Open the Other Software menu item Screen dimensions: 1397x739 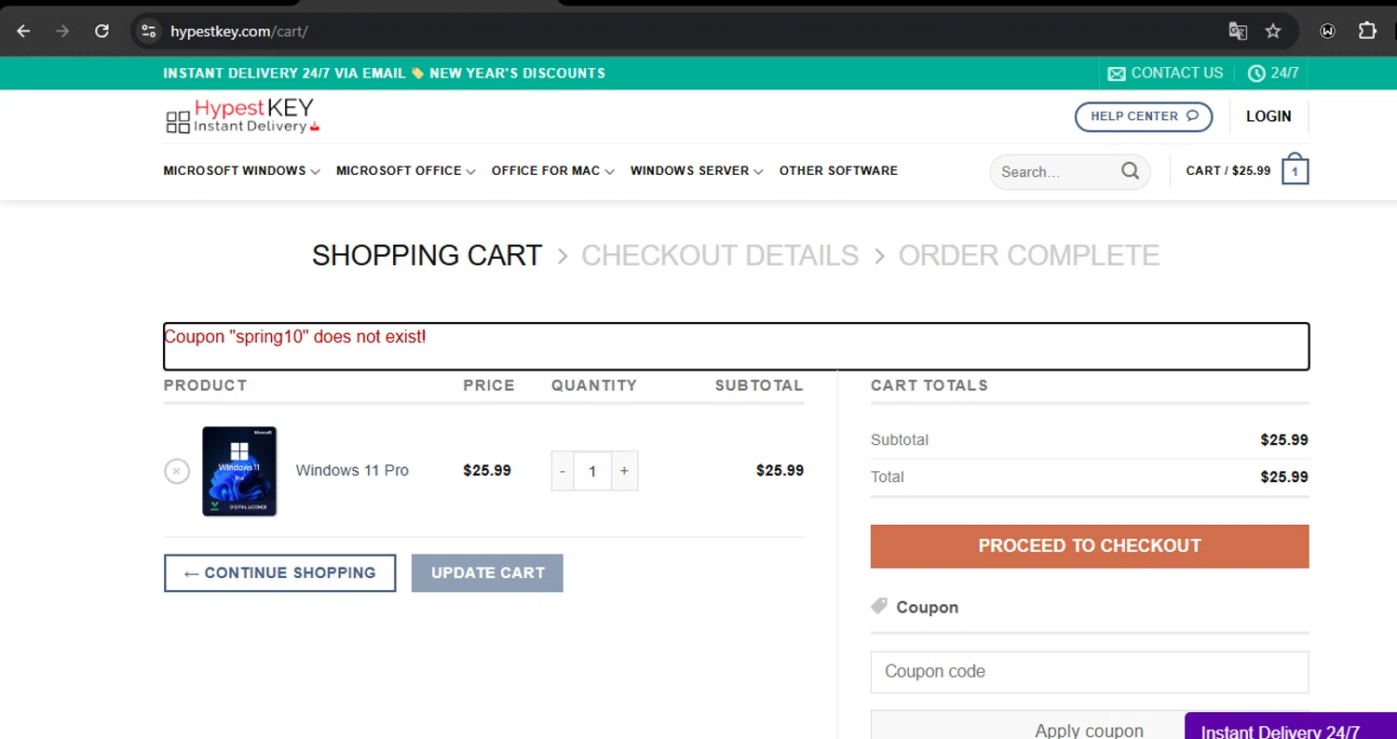click(838, 171)
